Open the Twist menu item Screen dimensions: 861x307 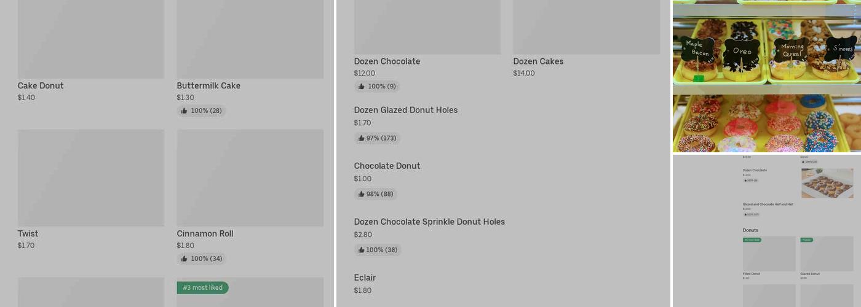[x=28, y=234]
